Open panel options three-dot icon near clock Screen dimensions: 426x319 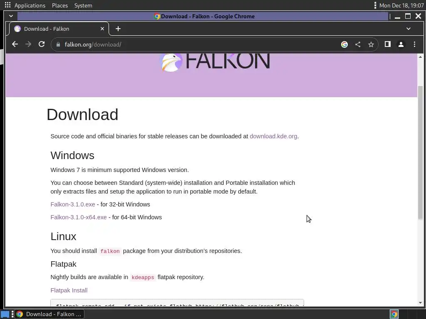click(375, 5)
